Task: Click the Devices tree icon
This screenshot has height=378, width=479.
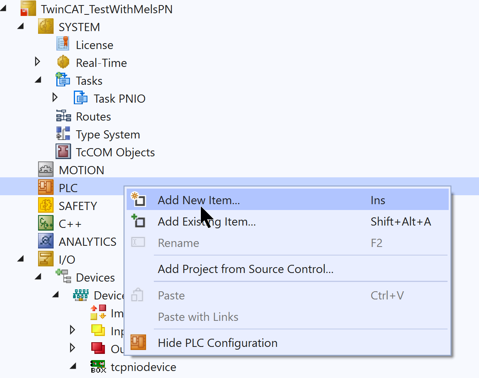Action: pyautogui.click(x=63, y=276)
